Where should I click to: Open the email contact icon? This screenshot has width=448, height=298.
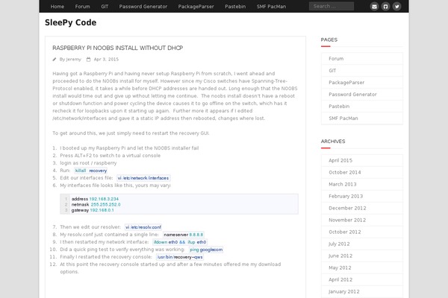tap(374, 6)
